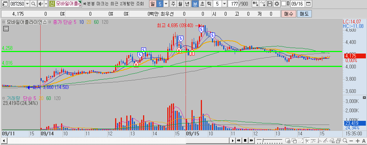Click the blue 23,419 volume tag
The image size is (367, 145).
354,123
